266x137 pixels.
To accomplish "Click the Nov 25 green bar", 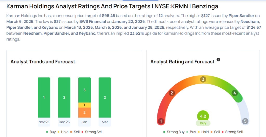I will coord(44,97).
